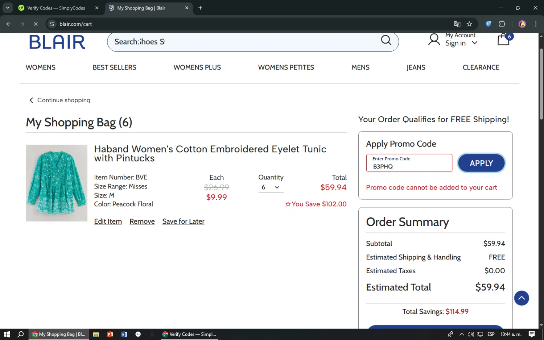Open the Quantity dropdown showing 6
Image resolution: width=544 pixels, height=340 pixels.
[x=271, y=187]
